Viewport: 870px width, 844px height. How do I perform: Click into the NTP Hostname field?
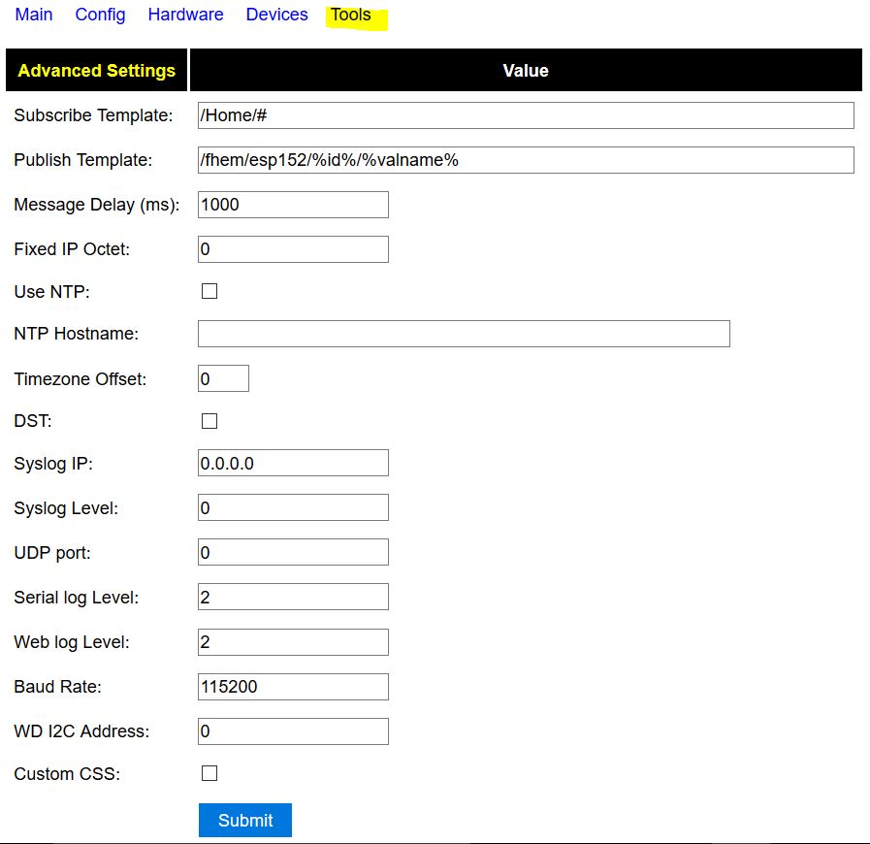464,334
